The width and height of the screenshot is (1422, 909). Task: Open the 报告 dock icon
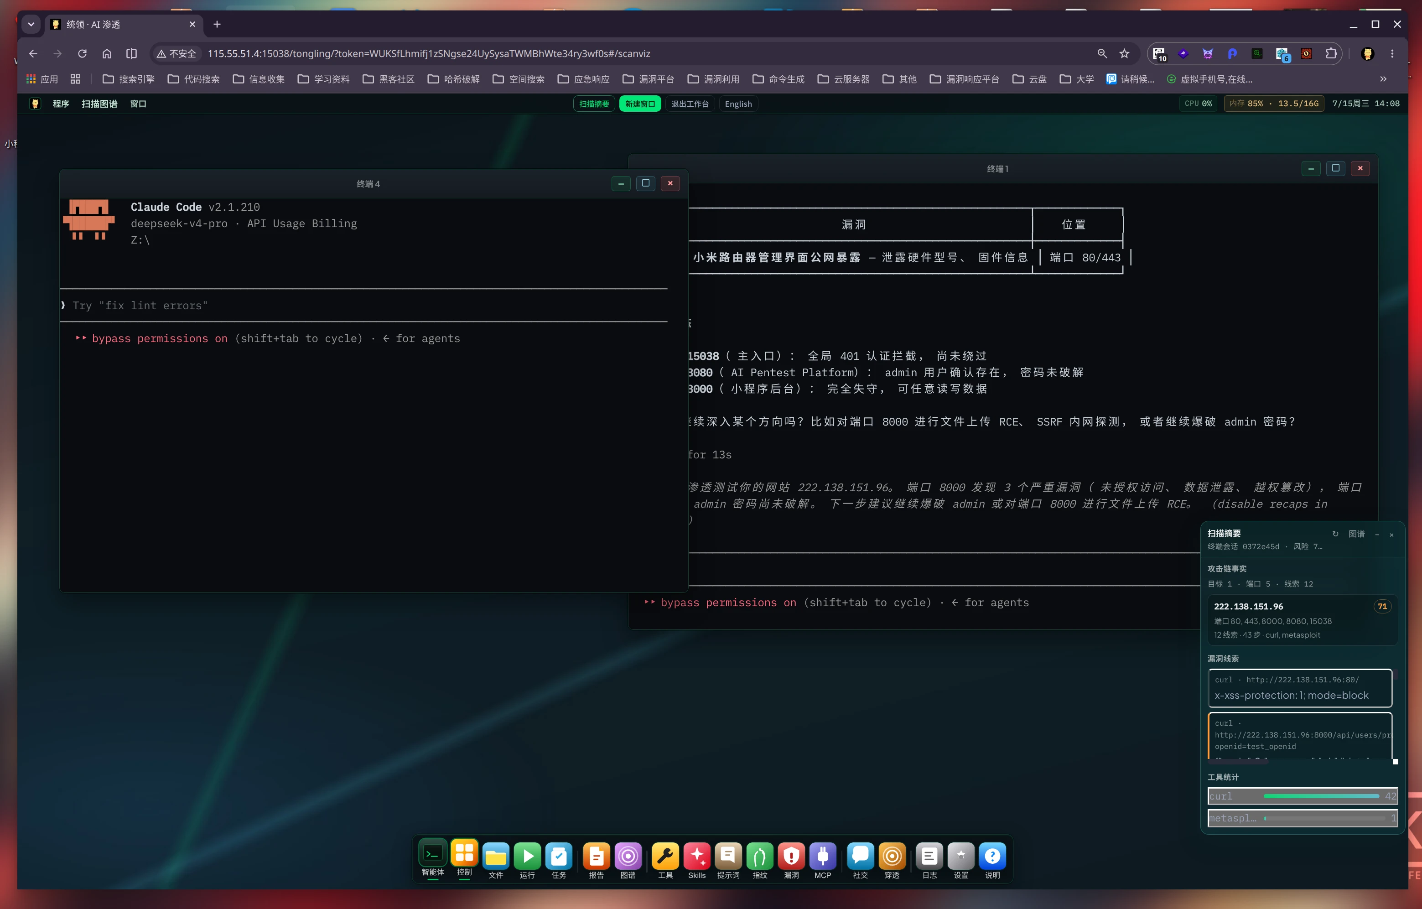click(x=597, y=856)
